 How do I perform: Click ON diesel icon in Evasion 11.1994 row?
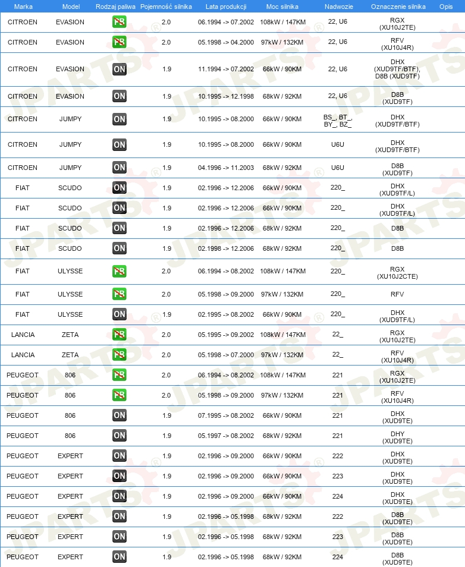(x=119, y=69)
